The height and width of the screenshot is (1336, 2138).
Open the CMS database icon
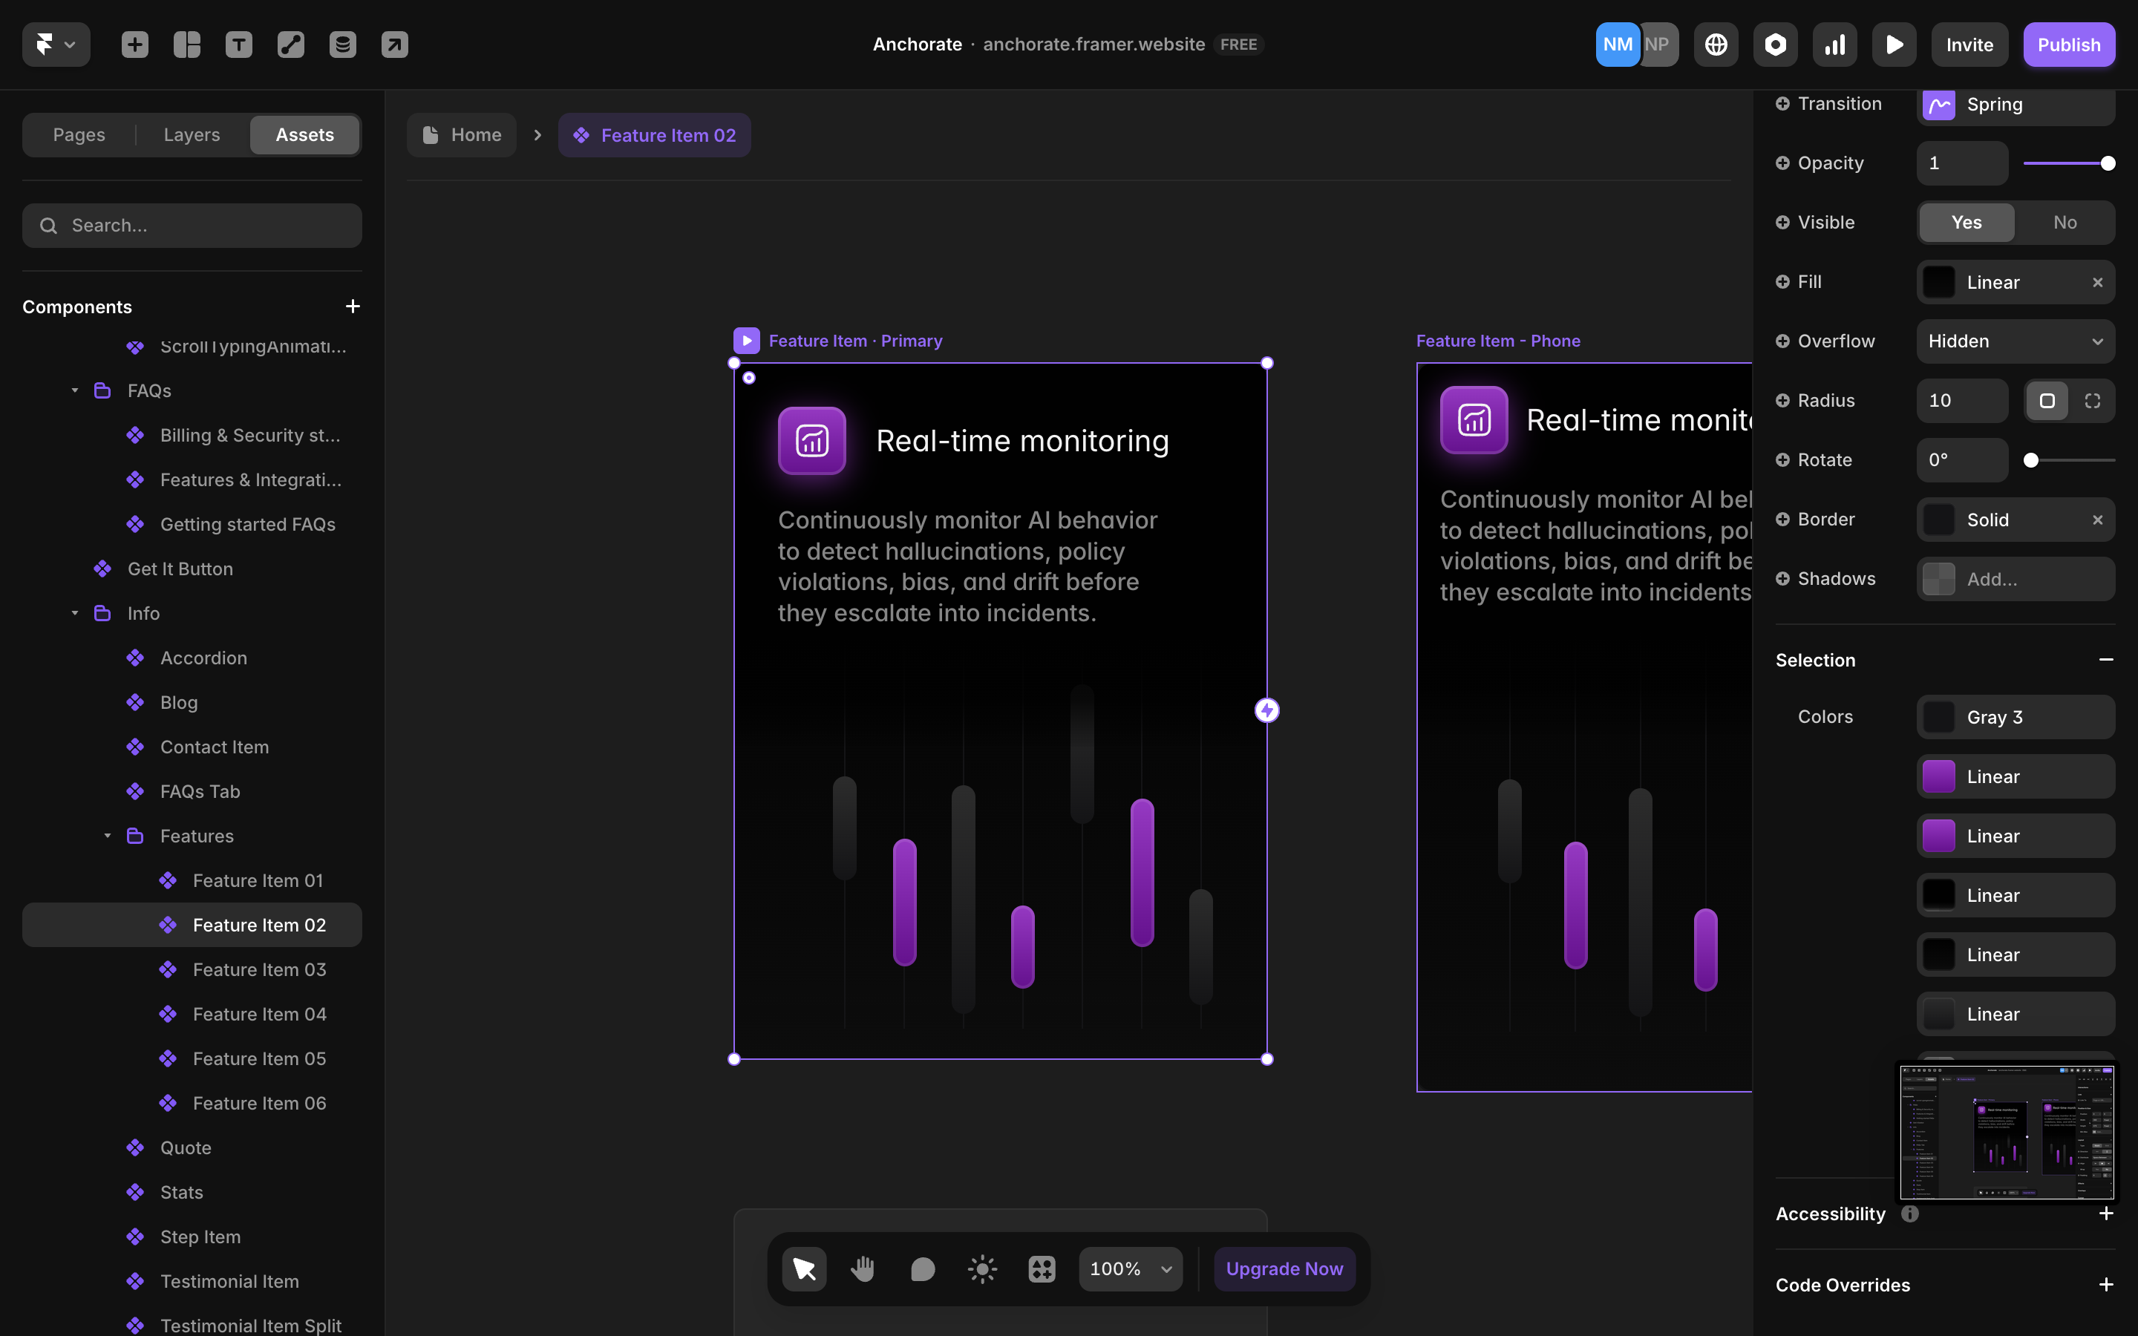(343, 45)
